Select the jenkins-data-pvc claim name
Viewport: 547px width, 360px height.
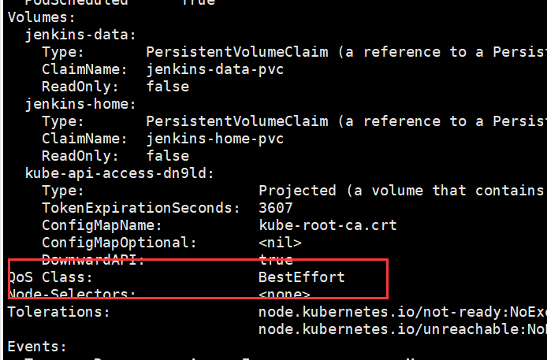pyautogui.click(x=215, y=69)
